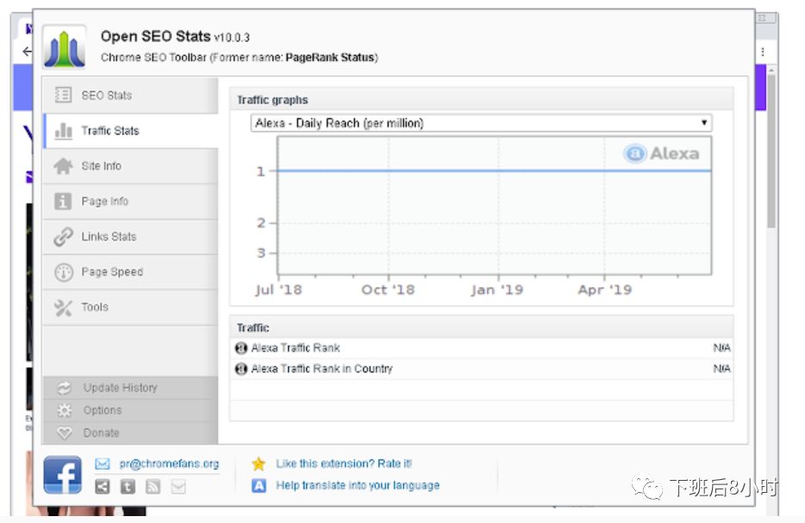The image size is (805, 523).
Task: Click the Tumblr icon in footer
Action: pyautogui.click(x=128, y=487)
